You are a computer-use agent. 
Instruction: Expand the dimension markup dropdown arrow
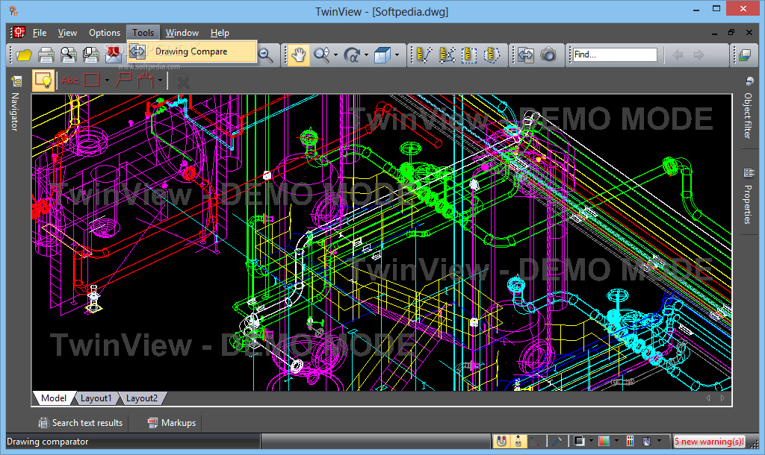pyautogui.click(x=160, y=81)
